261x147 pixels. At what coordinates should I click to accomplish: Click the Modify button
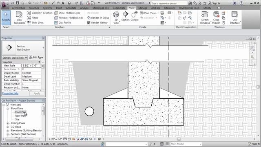tap(6, 18)
